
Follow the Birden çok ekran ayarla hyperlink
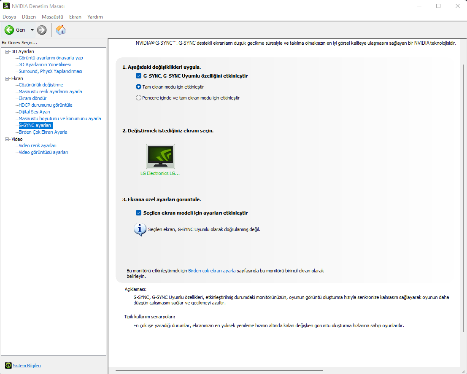pos(212,271)
